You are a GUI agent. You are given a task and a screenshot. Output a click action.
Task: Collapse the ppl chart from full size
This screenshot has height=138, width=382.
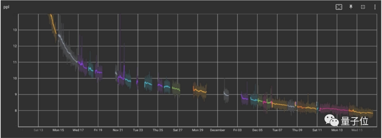point(363,7)
